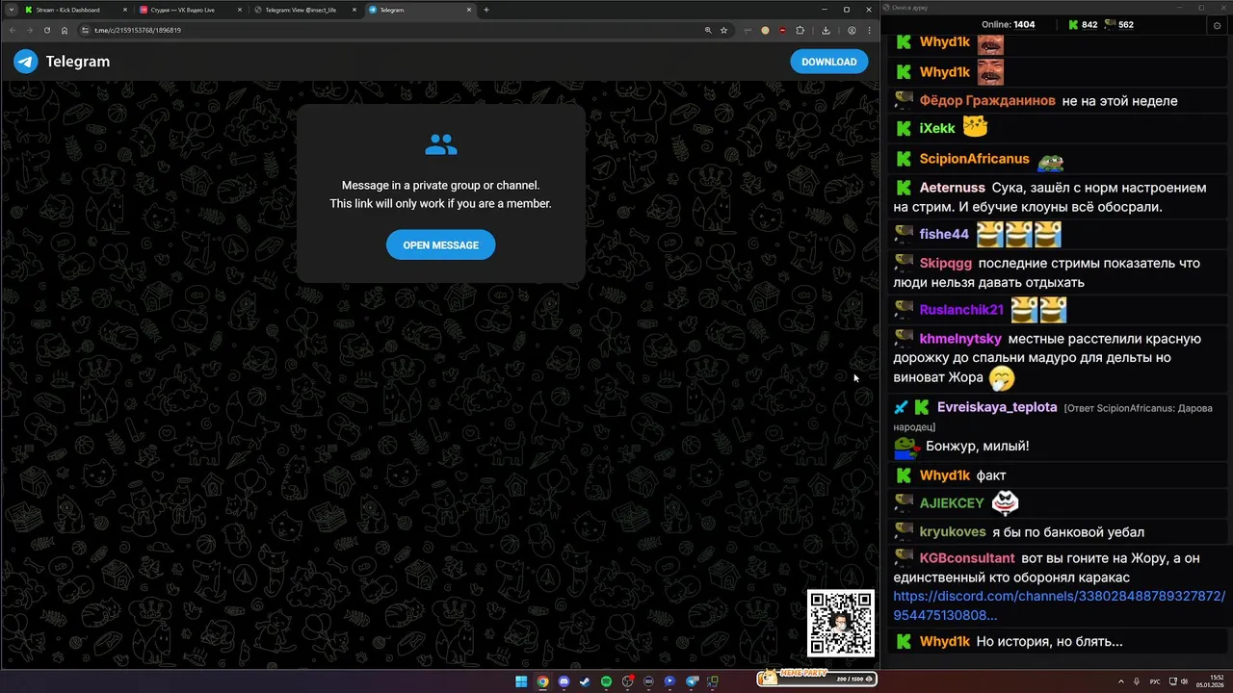Viewport: 1233px width, 693px height.
Task: Click the Kick viewer count 842
Action: coord(1083,25)
